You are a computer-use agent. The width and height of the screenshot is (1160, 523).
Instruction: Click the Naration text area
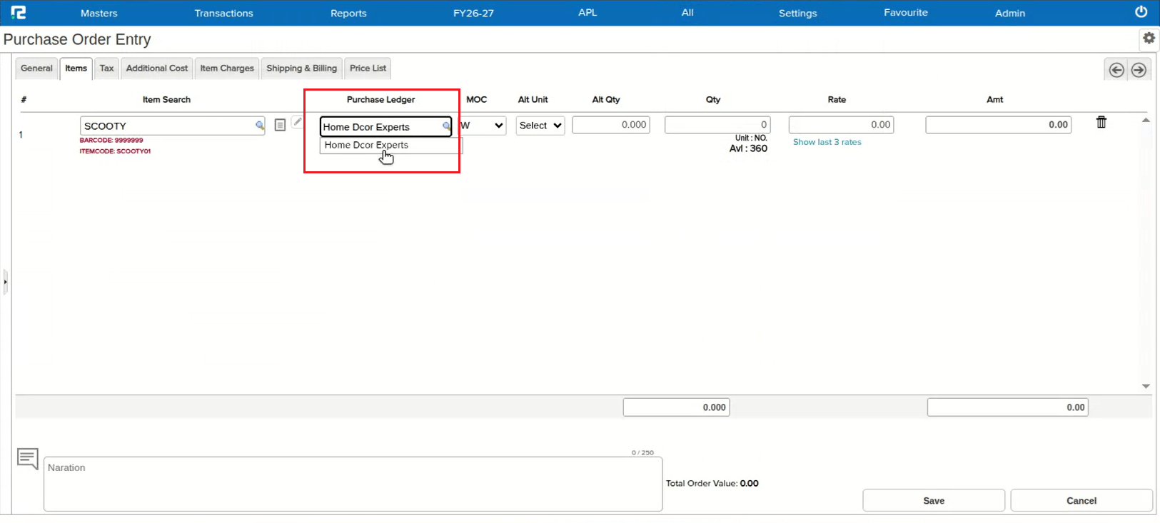(353, 484)
